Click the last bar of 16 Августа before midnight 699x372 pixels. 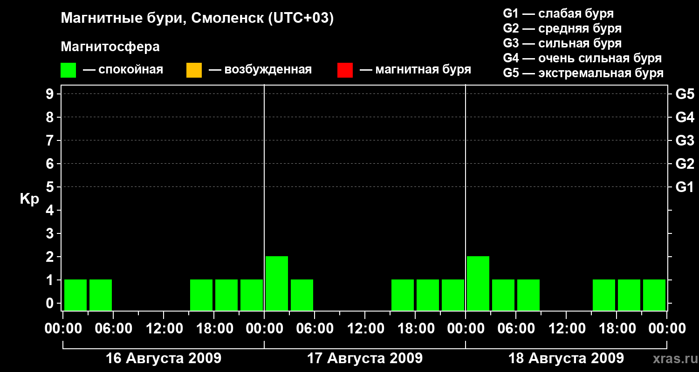point(252,295)
